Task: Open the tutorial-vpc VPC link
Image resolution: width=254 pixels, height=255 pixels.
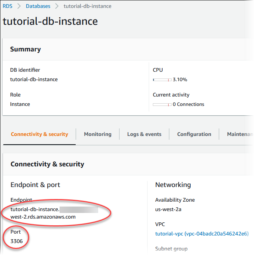Action: (202, 234)
